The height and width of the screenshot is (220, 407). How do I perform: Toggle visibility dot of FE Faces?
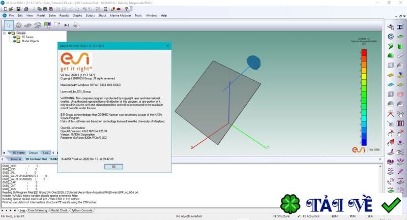pos(15,37)
